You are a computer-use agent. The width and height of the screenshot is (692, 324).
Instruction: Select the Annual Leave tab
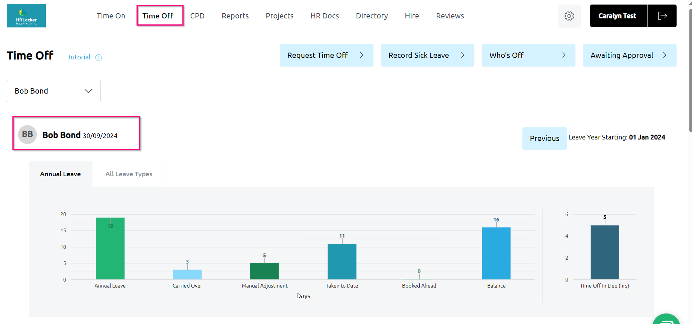point(61,174)
